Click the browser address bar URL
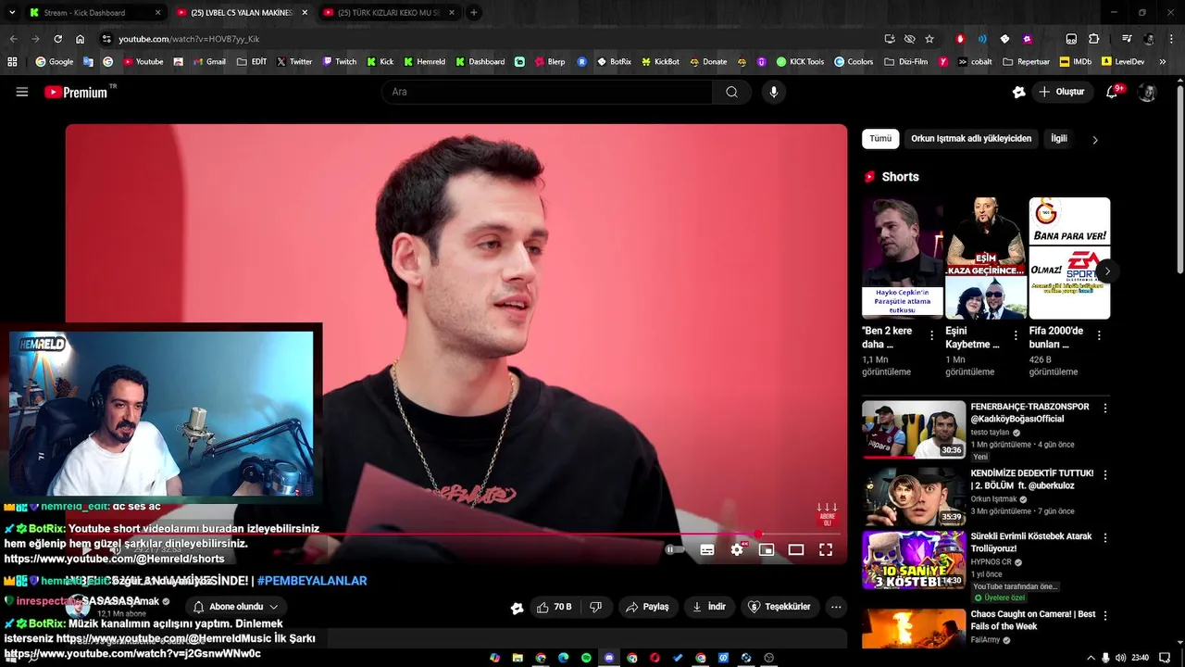The height and width of the screenshot is (667, 1185). [x=189, y=39]
